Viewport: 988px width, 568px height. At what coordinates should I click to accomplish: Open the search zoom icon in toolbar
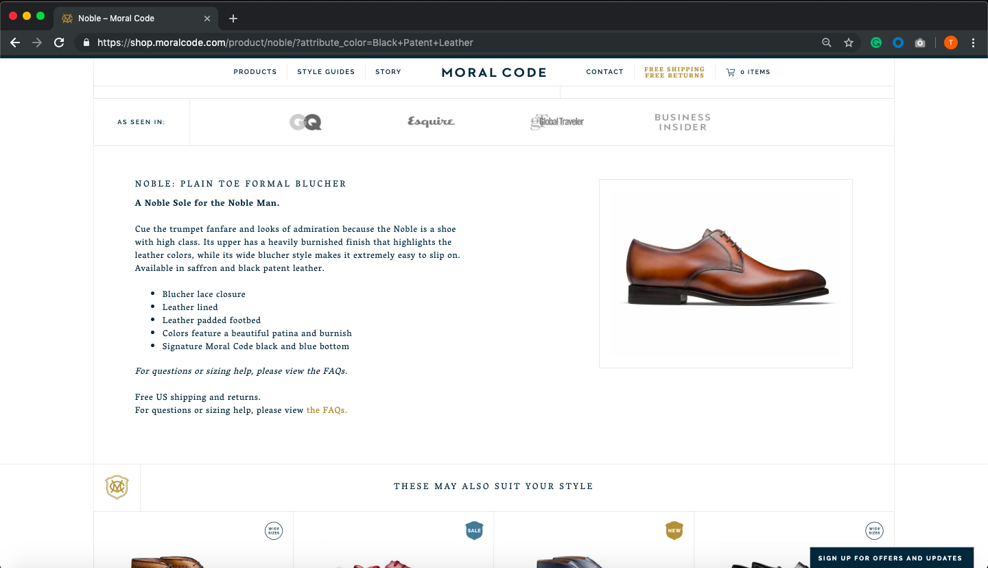point(826,42)
